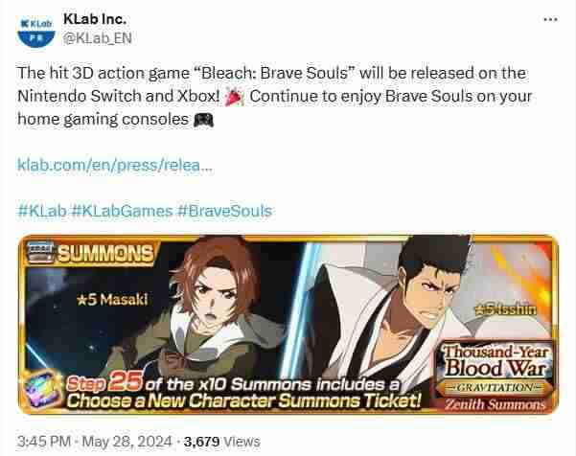Open the @KLab_EN handle

point(98,38)
